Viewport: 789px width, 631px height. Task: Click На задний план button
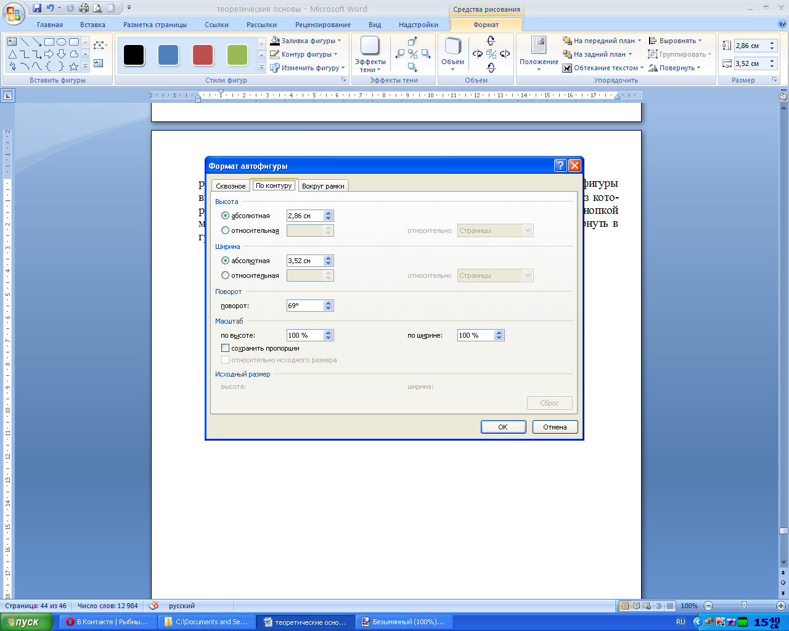coord(597,54)
